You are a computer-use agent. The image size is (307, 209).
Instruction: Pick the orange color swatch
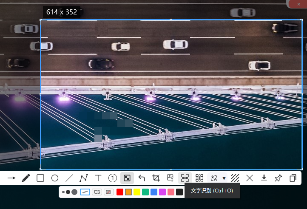pos(128,192)
